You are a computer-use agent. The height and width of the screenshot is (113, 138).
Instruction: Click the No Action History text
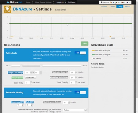[x=97, y=67]
